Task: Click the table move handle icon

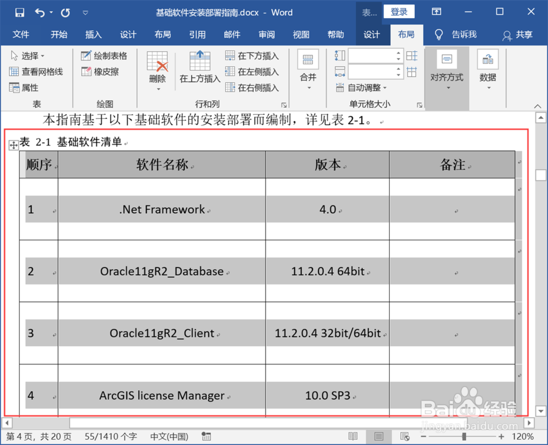Action: [13, 145]
